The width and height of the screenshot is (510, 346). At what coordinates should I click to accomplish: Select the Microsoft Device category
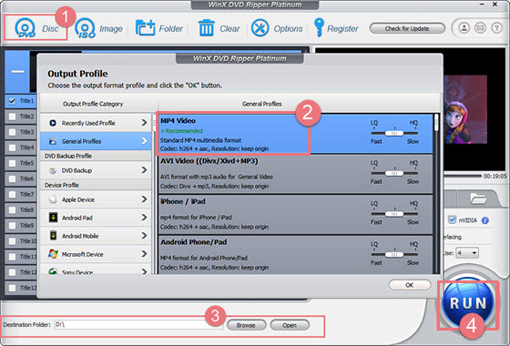(x=96, y=254)
